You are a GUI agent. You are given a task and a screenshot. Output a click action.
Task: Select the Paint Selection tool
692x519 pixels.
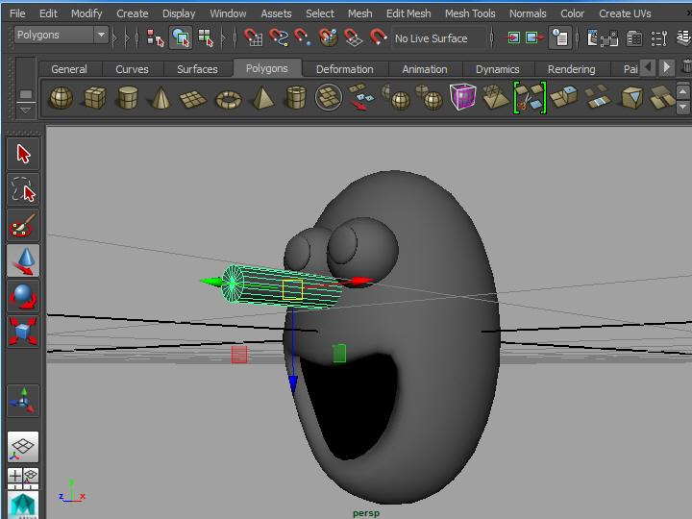click(24, 226)
